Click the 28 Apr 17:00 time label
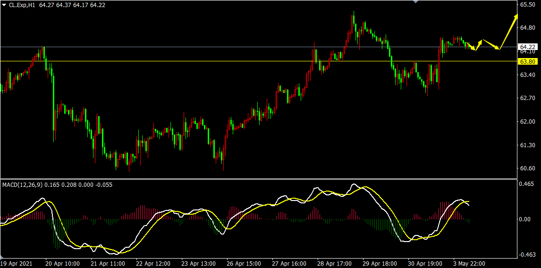This screenshot has width=541, height=268. pos(333,263)
